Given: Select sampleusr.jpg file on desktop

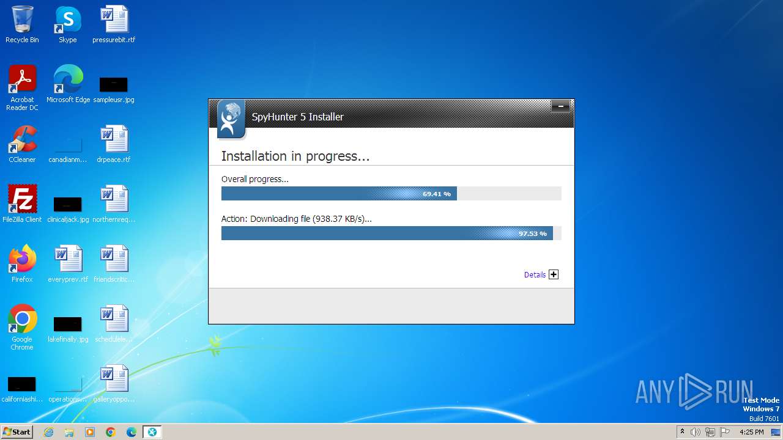Looking at the screenshot, I should (x=114, y=89).
